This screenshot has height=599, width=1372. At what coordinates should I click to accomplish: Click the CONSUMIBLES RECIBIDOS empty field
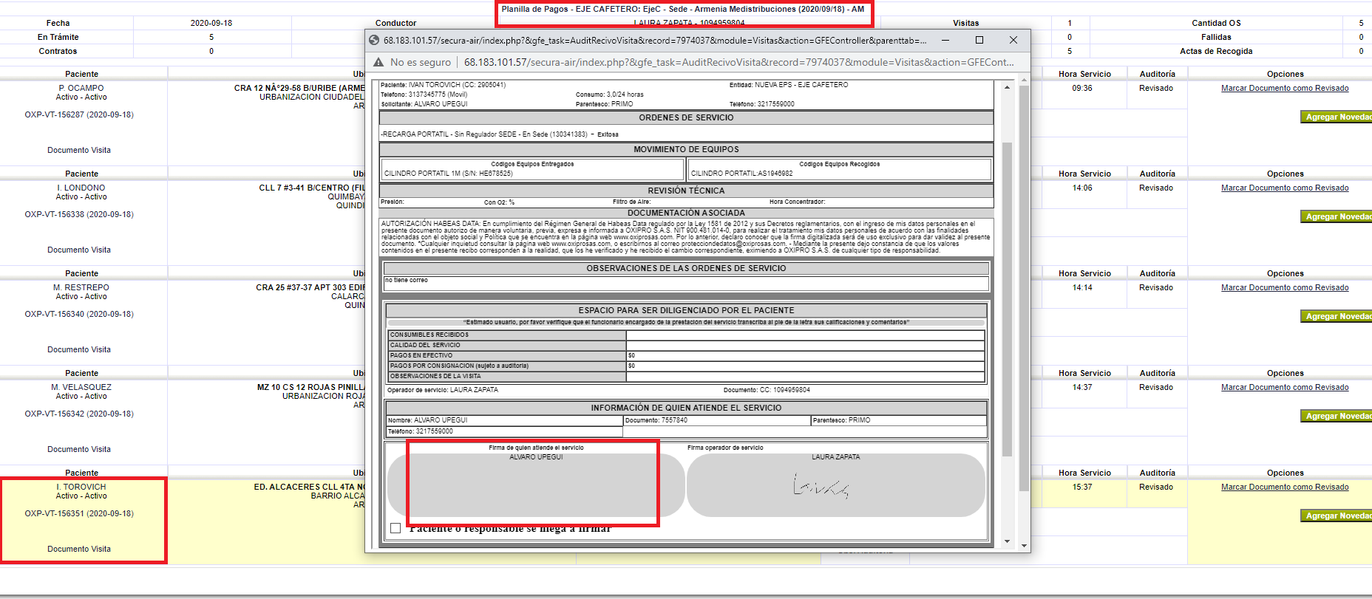(805, 335)
